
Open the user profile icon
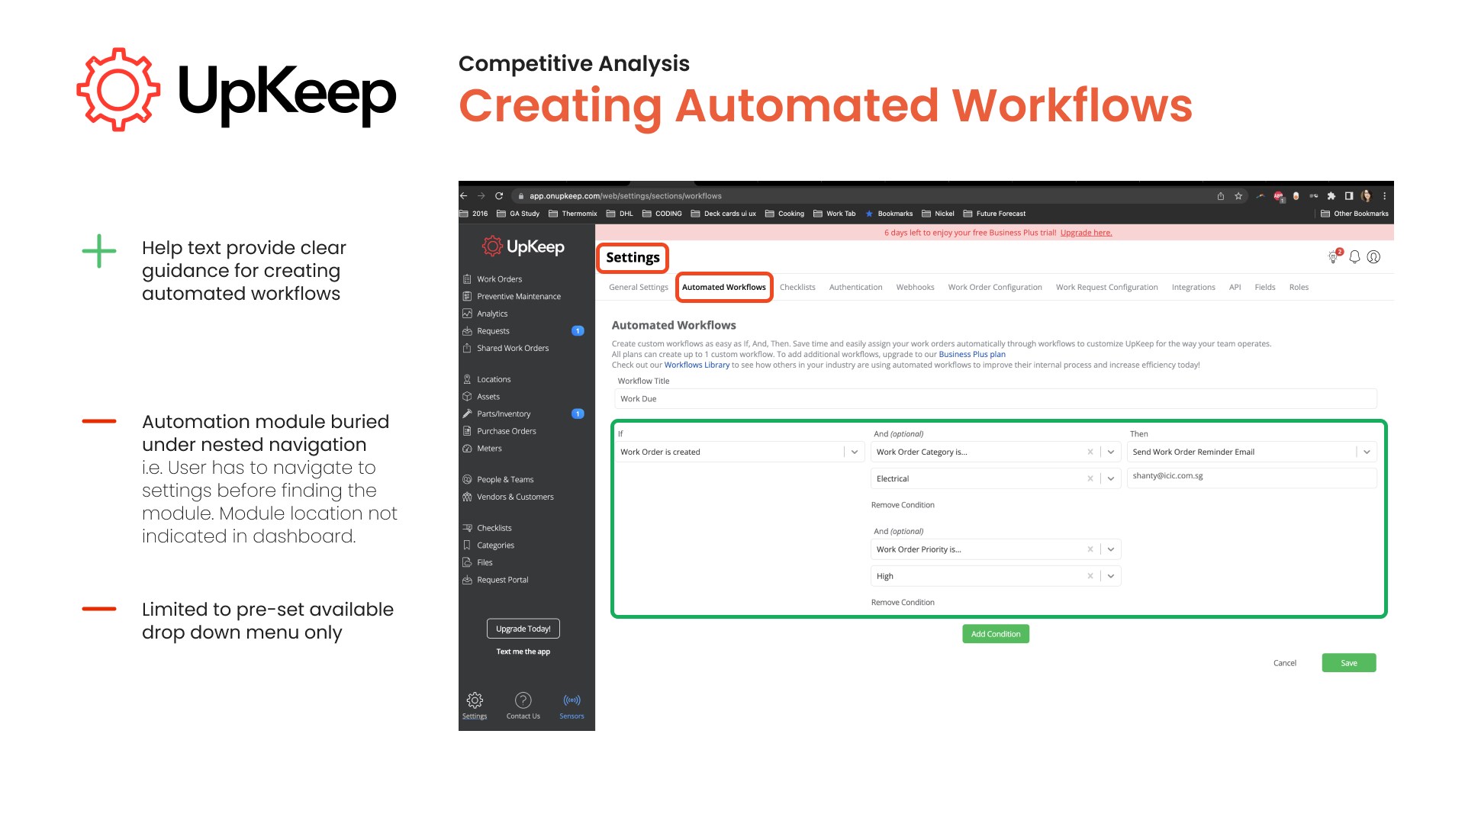(x=1373, y=257)
